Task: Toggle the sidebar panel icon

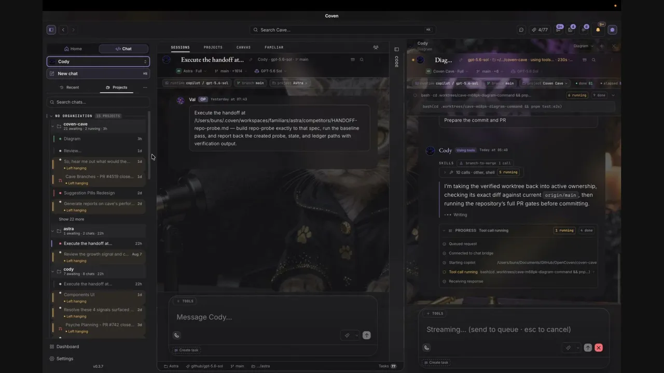Action: tap(51, 30)
